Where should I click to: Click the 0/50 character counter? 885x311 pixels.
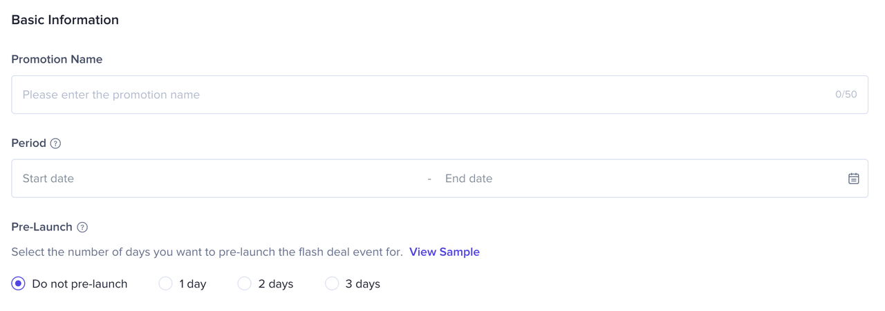(846, 94)
